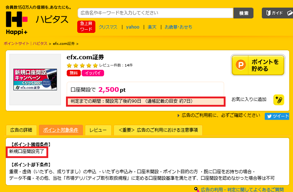Viewport: 293px width, 192px height.
Task: Click the efx.com証券 campaign banner image
Action: point(35,80)
